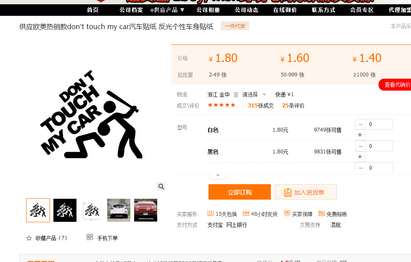Click the QR code icon for mobile ordering
The height and width of the screenshot is (262, 411).
pos(90,237)
